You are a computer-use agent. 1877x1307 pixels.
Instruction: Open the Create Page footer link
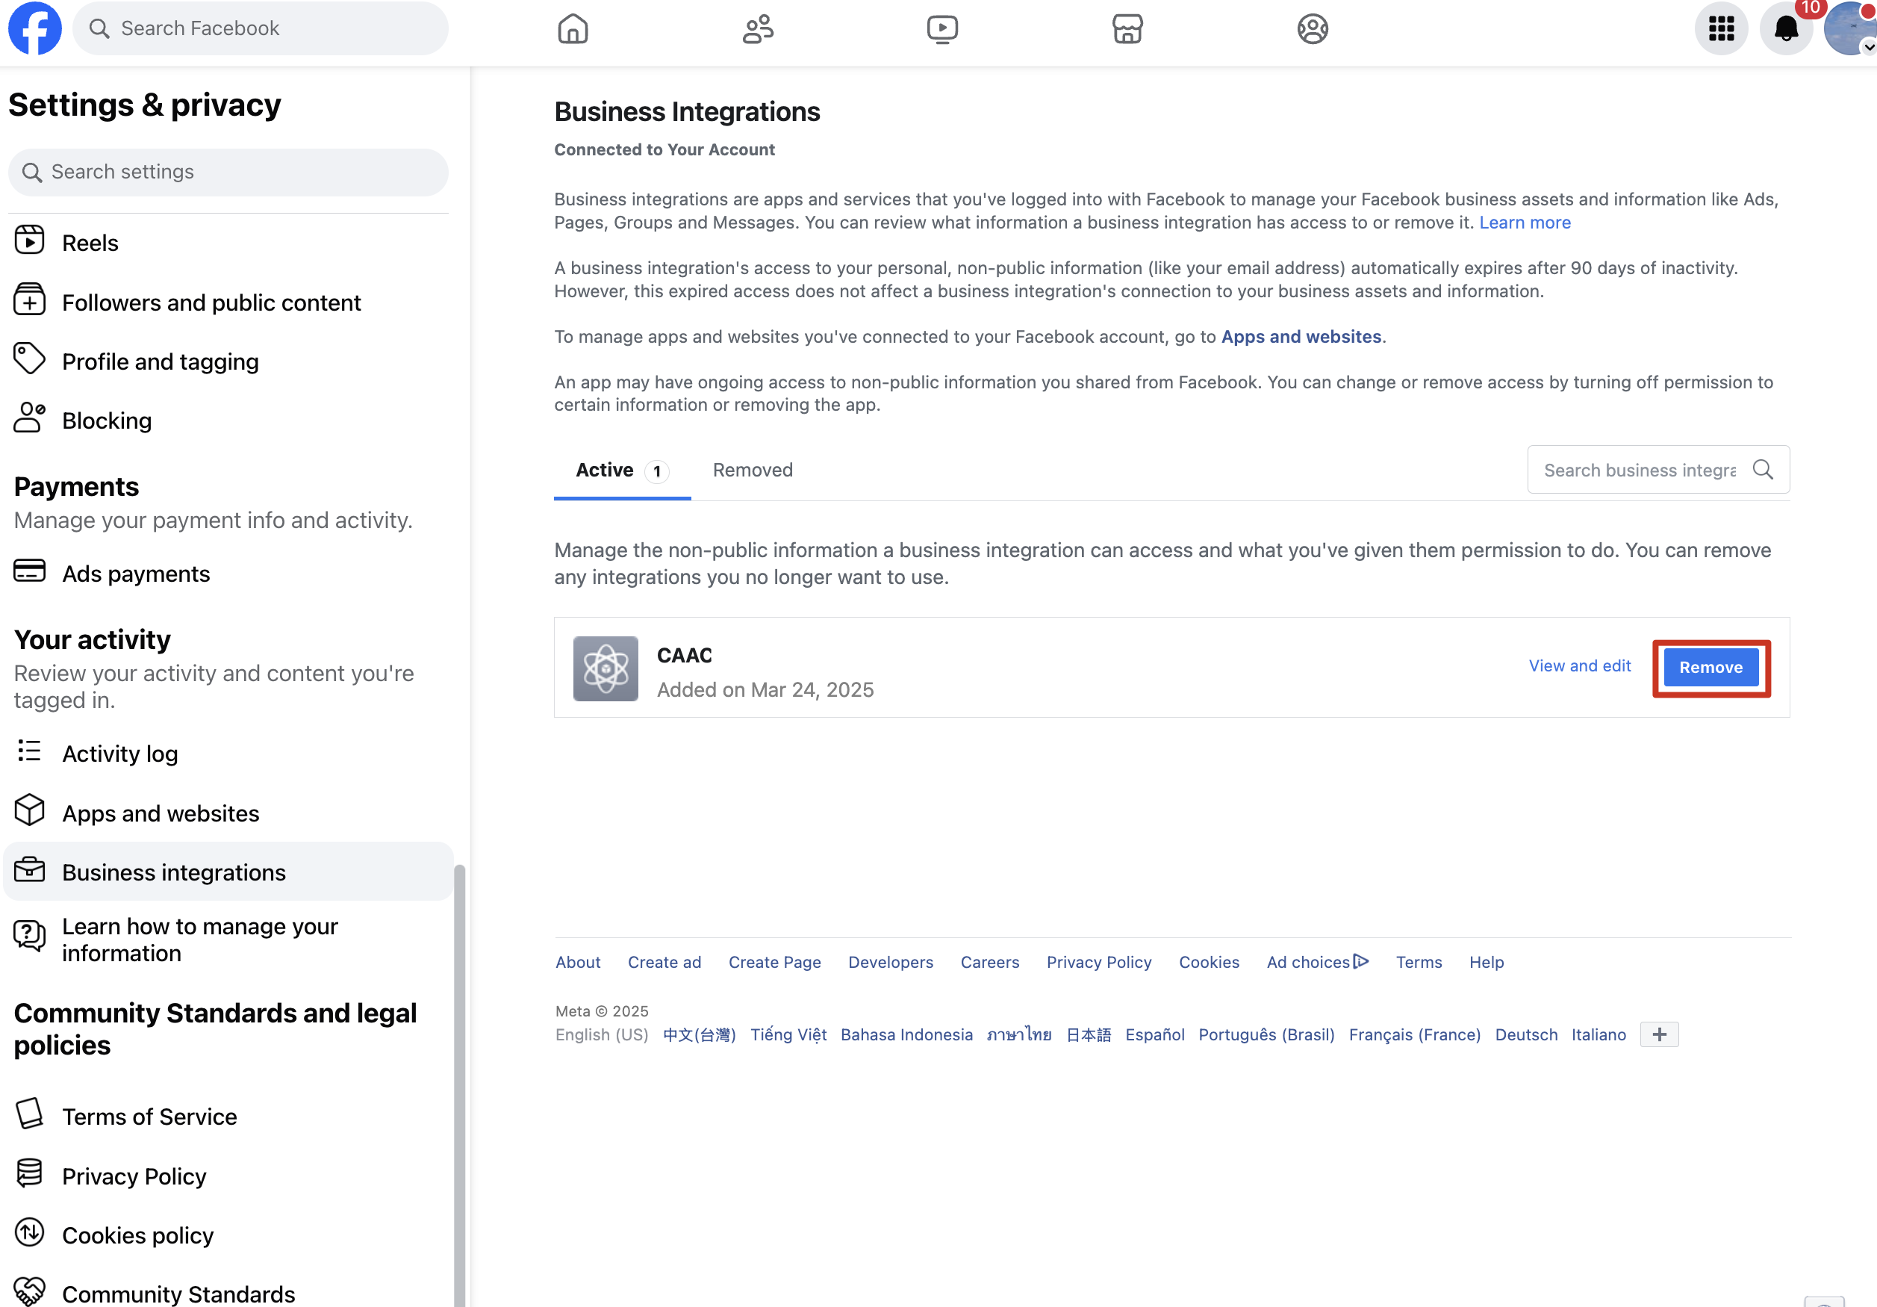[x=774, y=962]
